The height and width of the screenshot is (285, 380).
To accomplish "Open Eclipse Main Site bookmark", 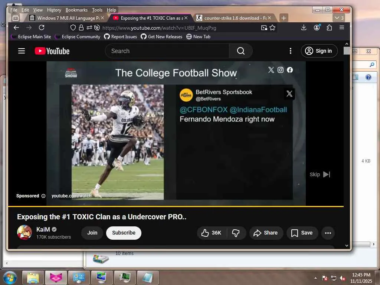I will (x=32, y=37).
